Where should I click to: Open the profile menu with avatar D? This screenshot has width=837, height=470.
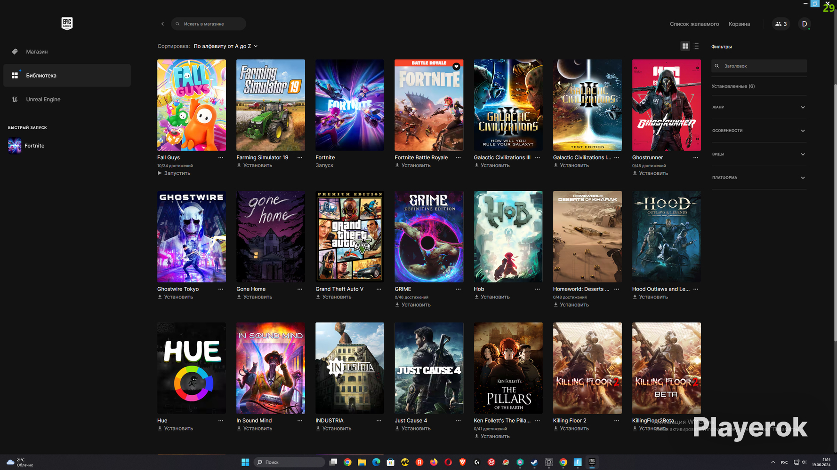pyautogui.click(x=805, y=24)
